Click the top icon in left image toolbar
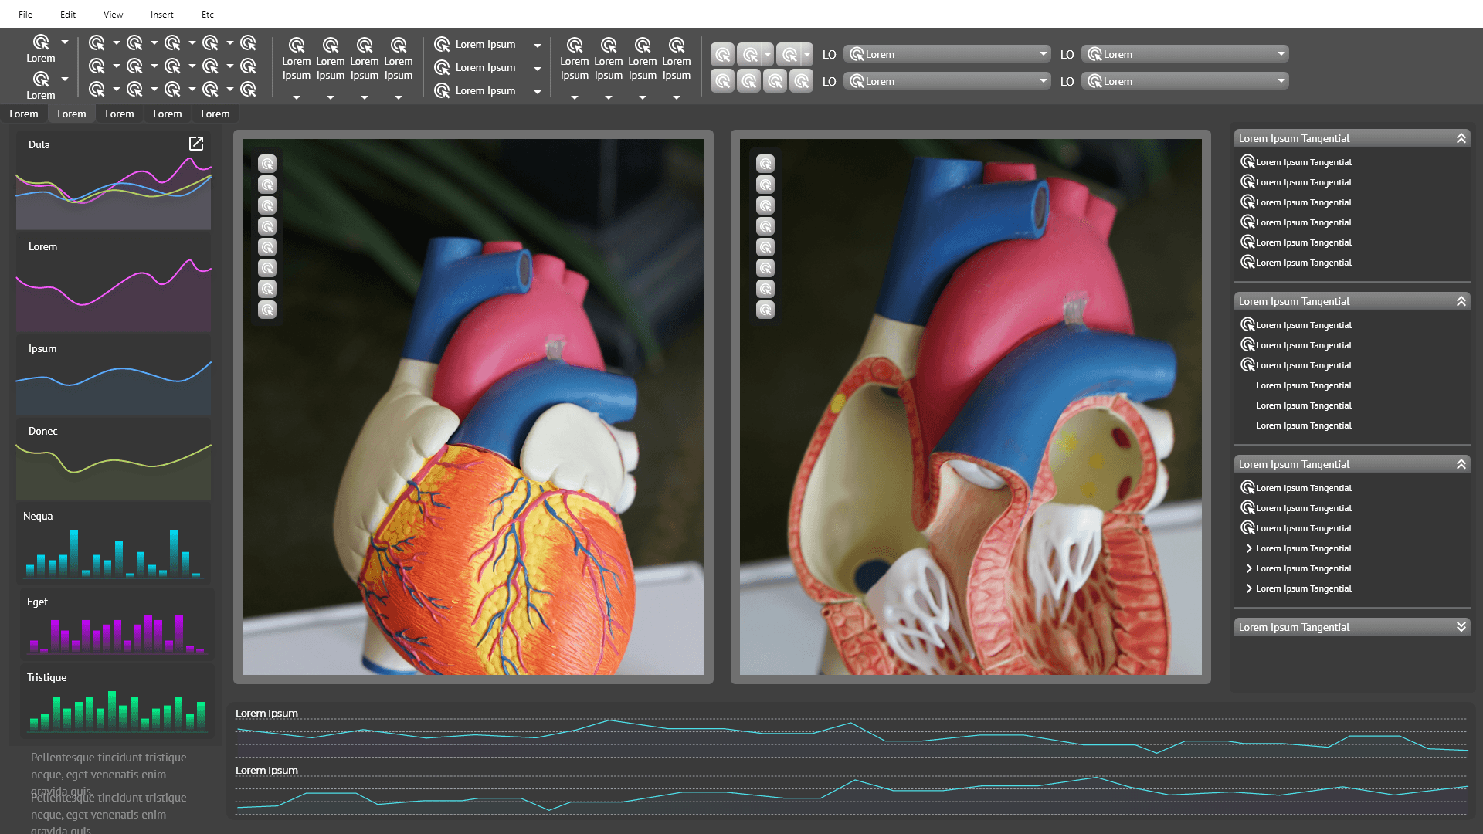Image resolution: width=1483 pixels, height=834 pixels. point(267,164)
